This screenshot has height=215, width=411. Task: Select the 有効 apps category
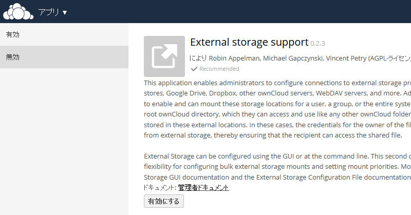(64, 34)
